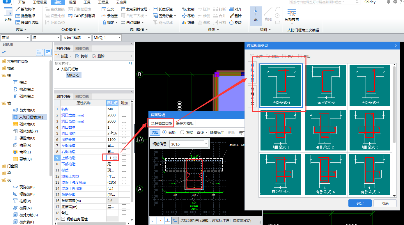Switch to the 图层管理 tab
The image size is (404, 225).
coord(82,96)
